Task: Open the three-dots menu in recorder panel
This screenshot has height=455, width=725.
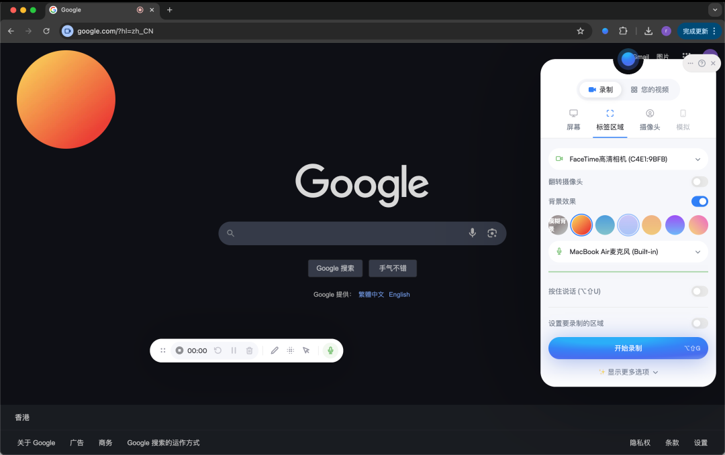Action: click(x=690, y=63)
